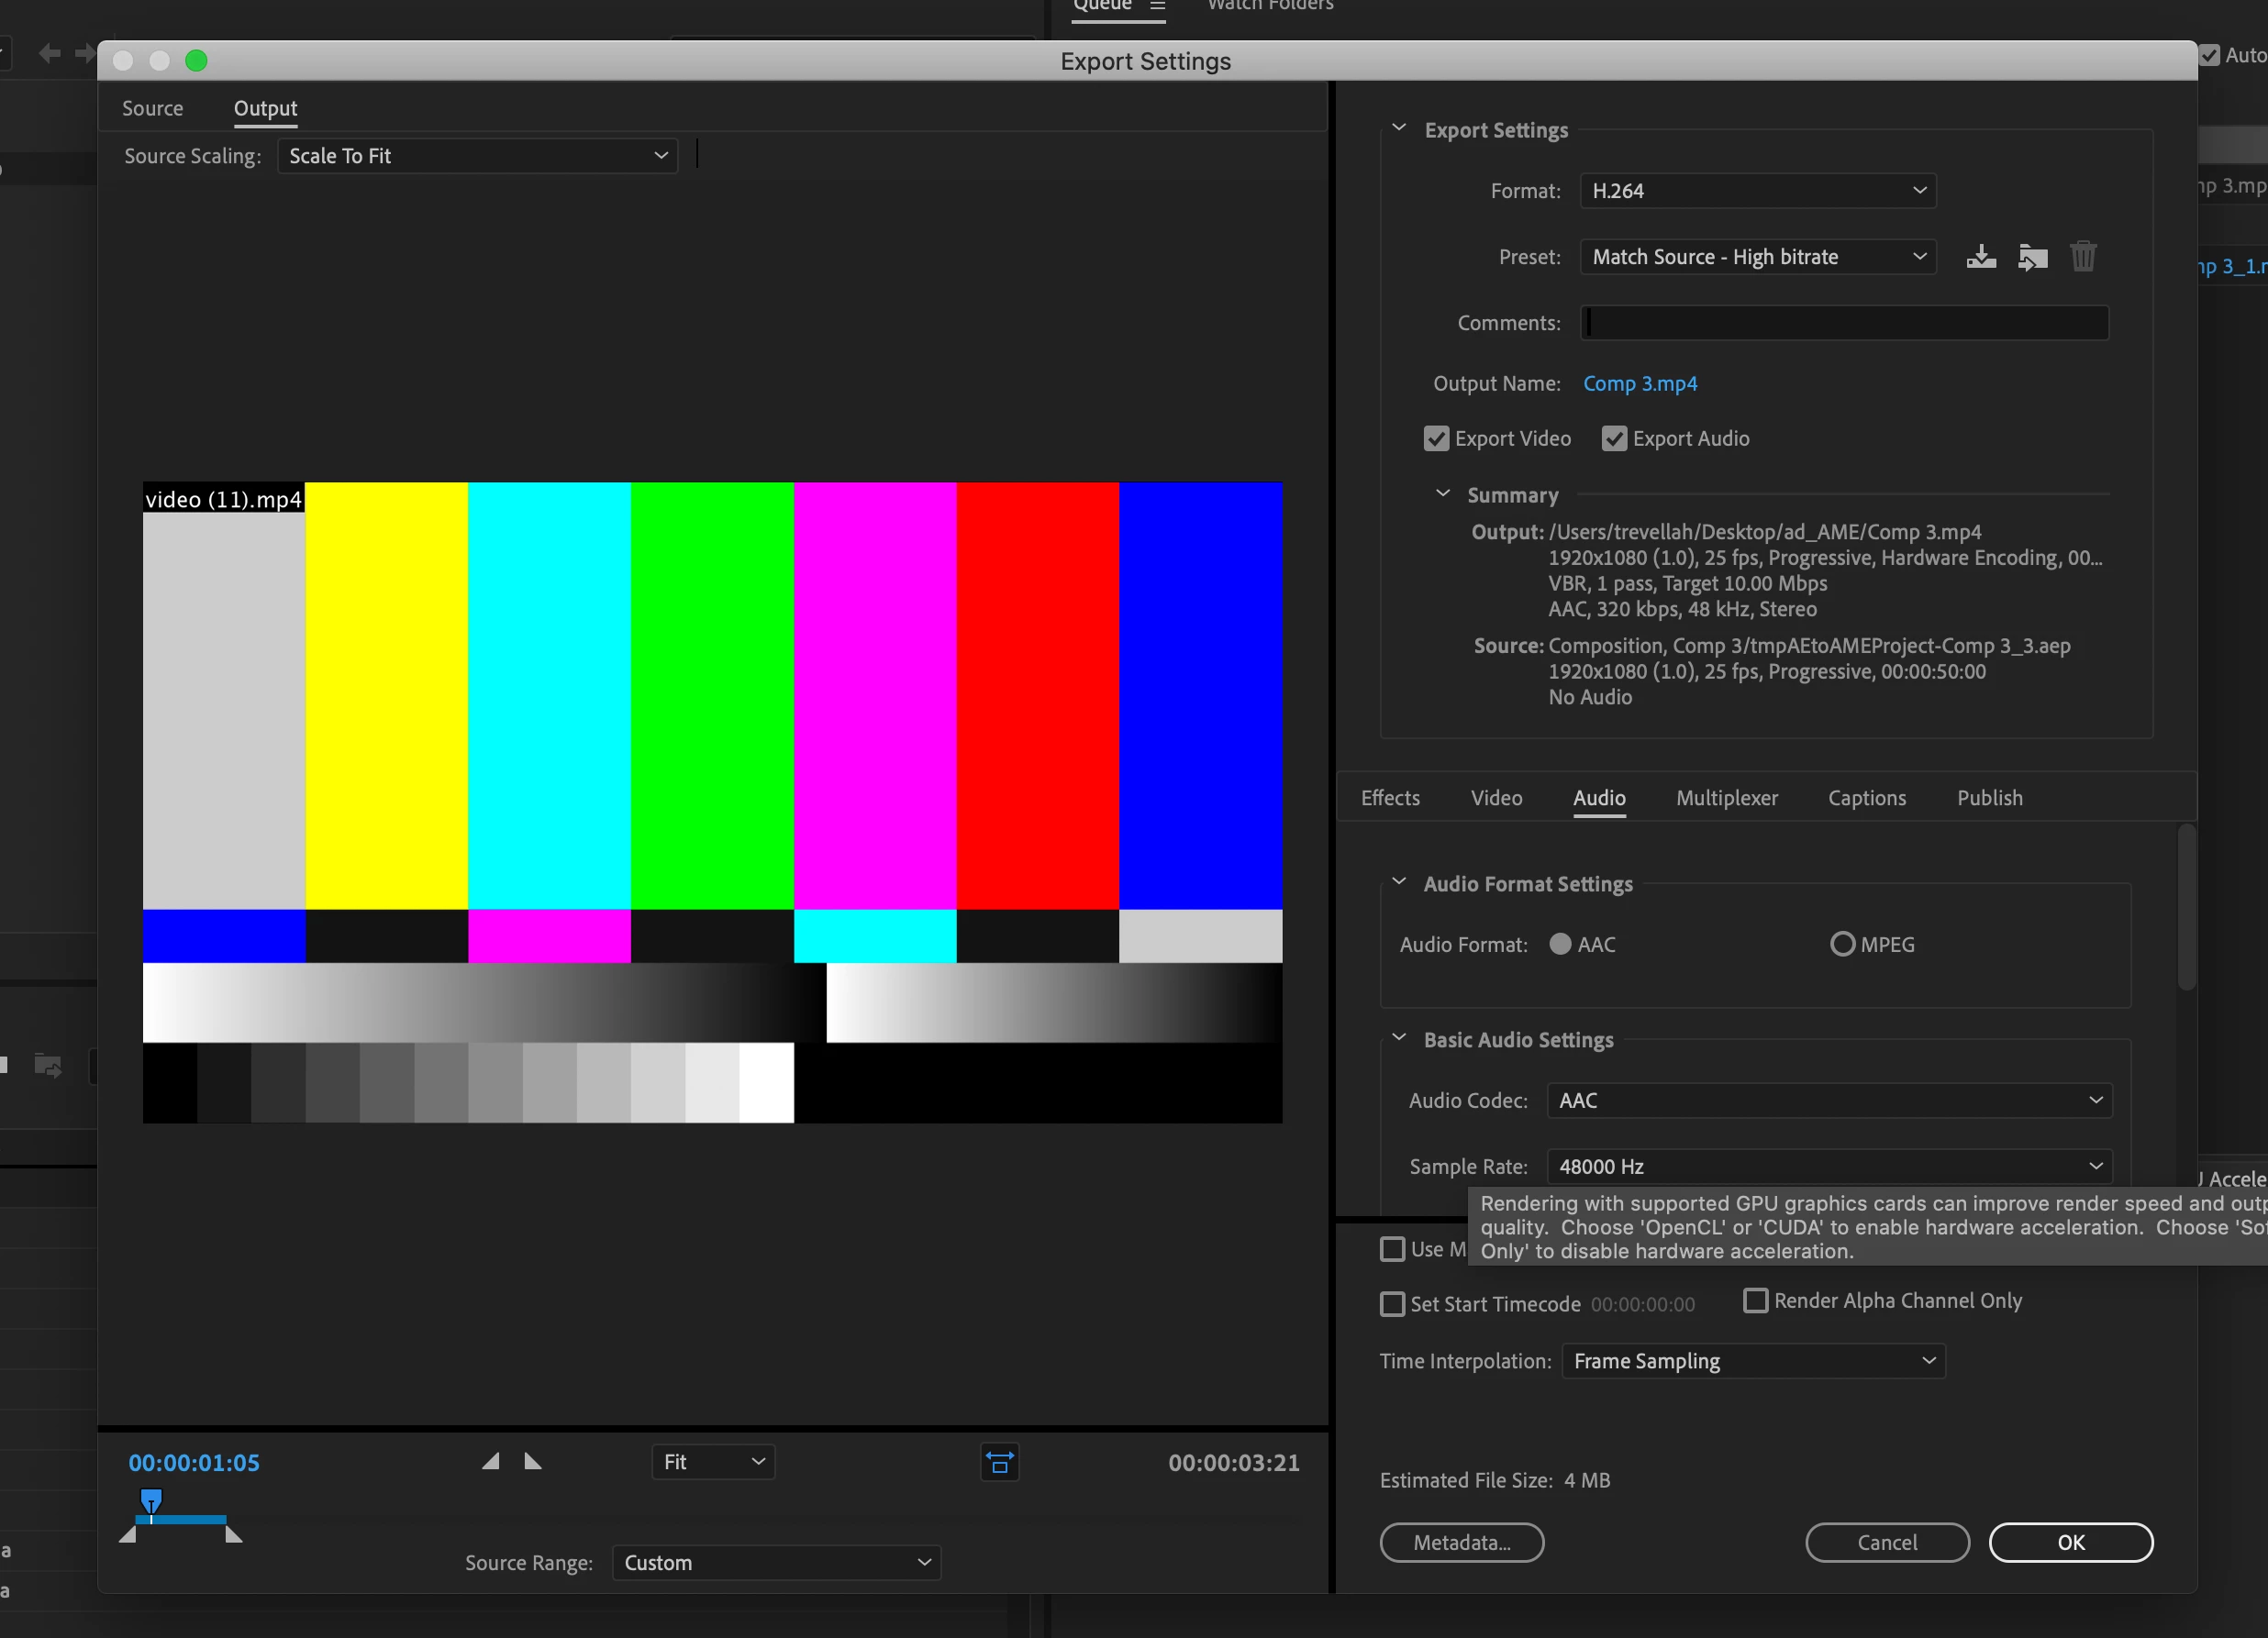Screen dimensions: 2268x1638
Task: Click the blue playhead on the timeline
Action: 151,1500
